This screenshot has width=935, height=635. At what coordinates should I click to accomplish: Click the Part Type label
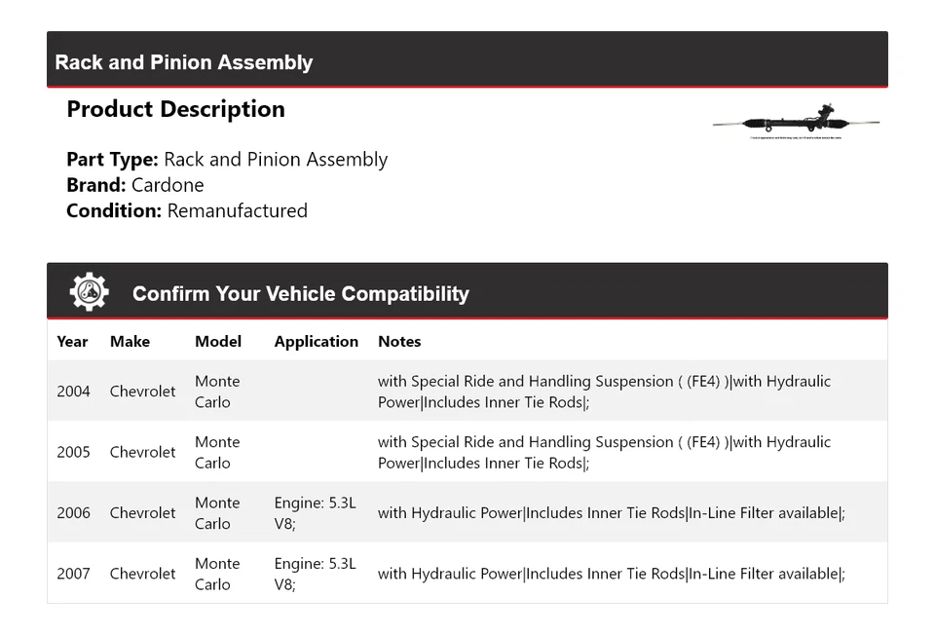[112, 160]
